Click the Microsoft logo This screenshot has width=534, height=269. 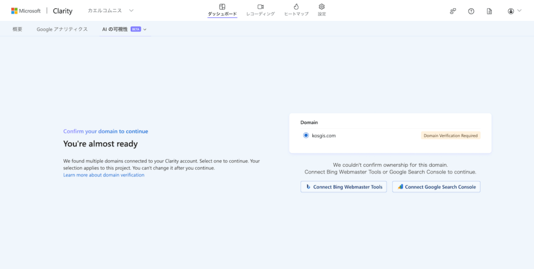(x=26, y=10)
